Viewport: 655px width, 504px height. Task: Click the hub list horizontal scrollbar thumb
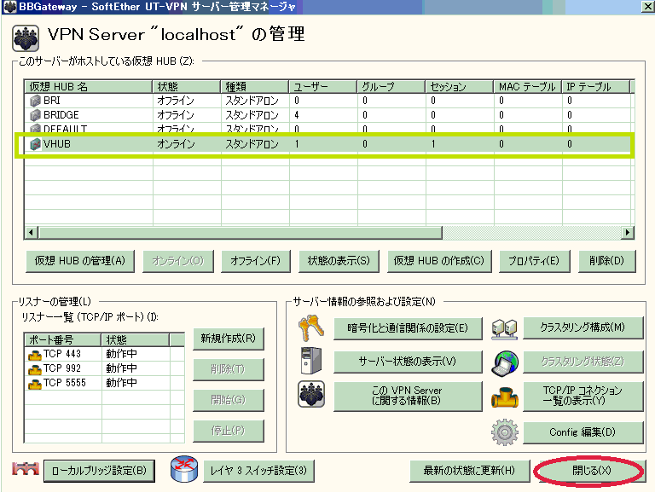coord(241,233)
